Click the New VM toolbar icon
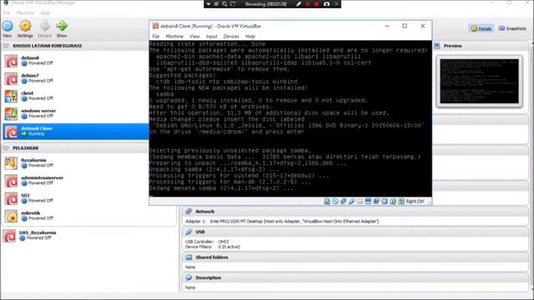Screen dimensions: 534x300 point(8,26)
